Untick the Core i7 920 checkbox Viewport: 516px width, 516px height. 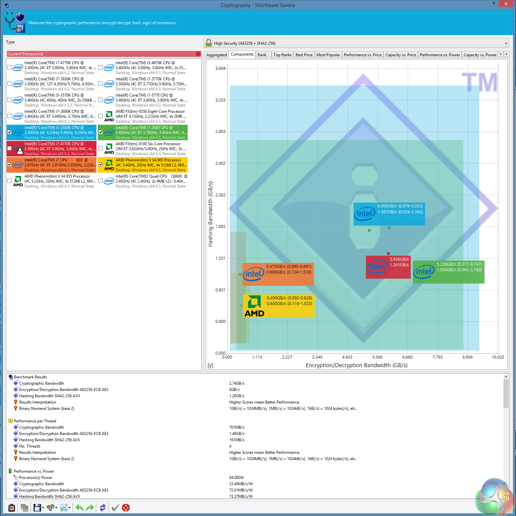10,165
